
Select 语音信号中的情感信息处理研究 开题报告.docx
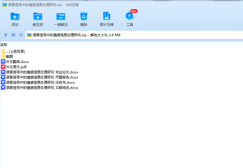(42, 77)
